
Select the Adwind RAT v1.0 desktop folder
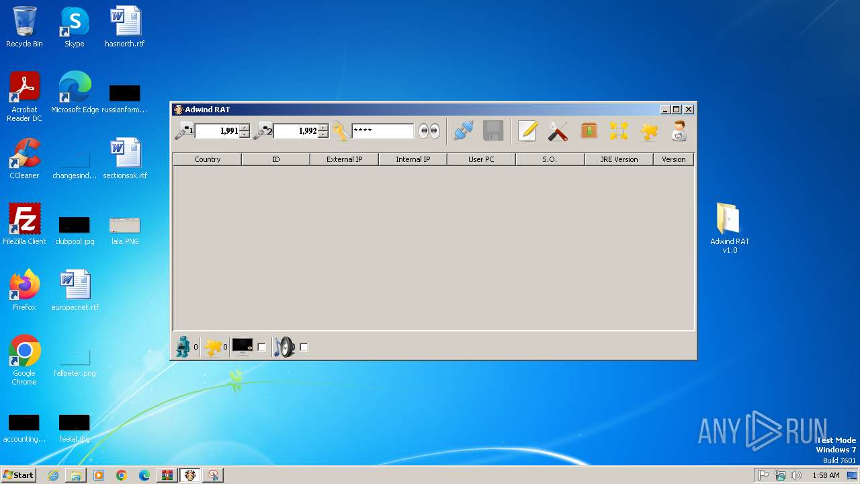730,228
